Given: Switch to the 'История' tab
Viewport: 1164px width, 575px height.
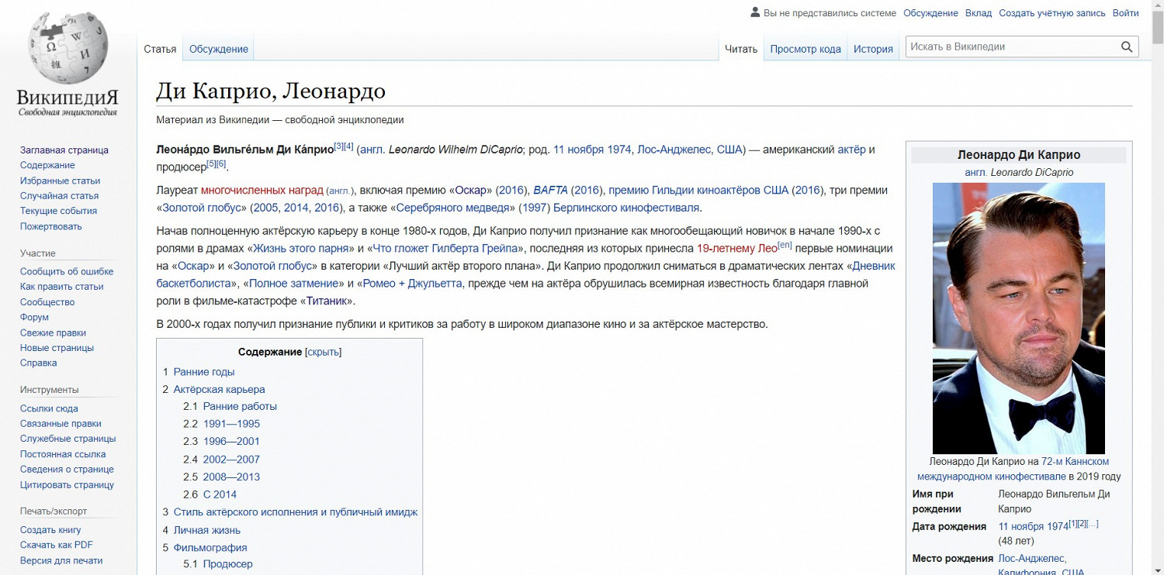Looking at the screenshot, I should 873,49.
